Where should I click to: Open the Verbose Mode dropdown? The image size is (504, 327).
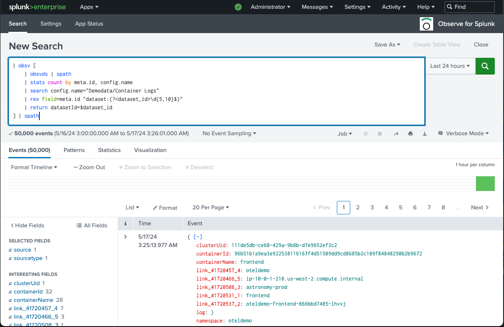click(x=463, y=134)
